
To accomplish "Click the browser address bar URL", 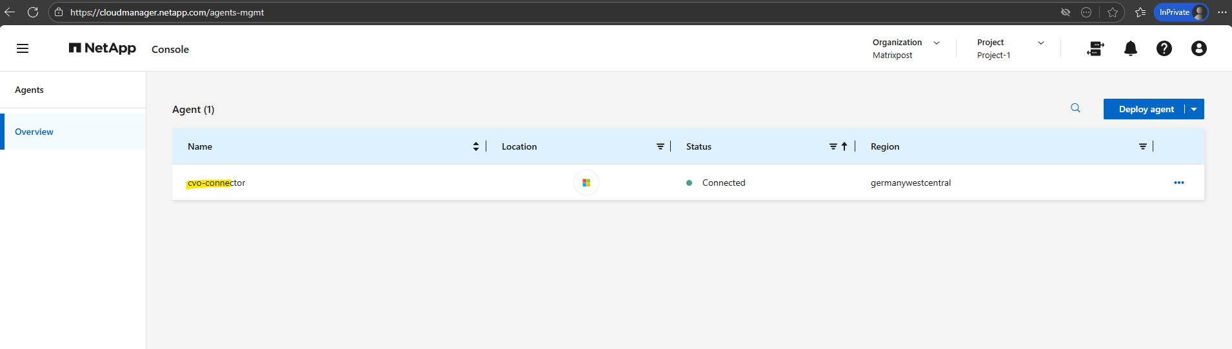I will (x=167, y=12).
